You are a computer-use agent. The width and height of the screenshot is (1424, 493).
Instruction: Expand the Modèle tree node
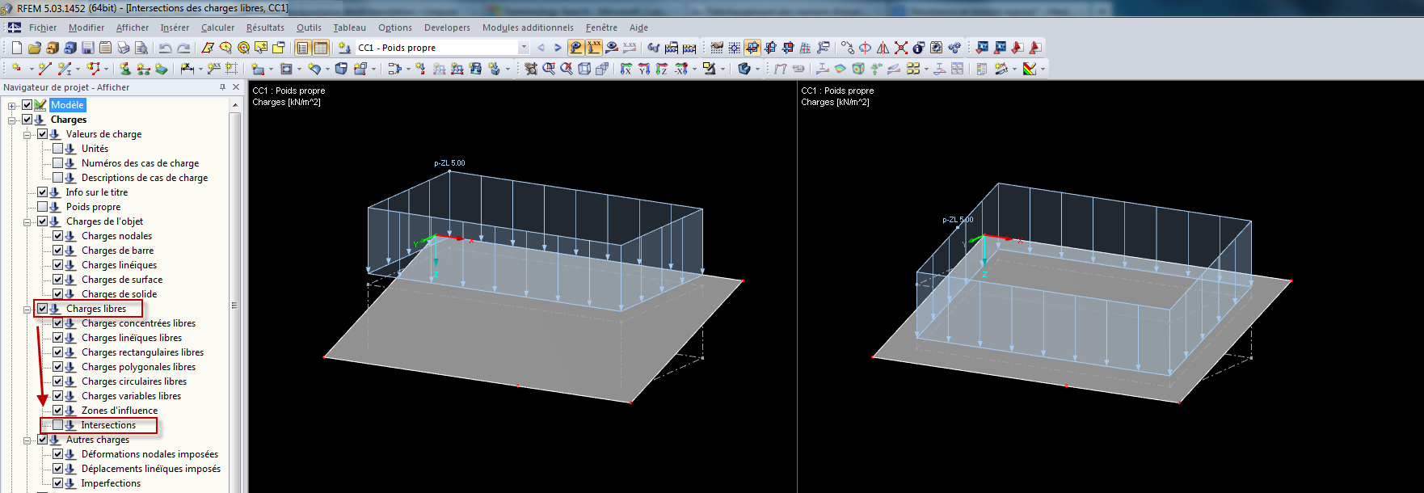tap(11, 105)
